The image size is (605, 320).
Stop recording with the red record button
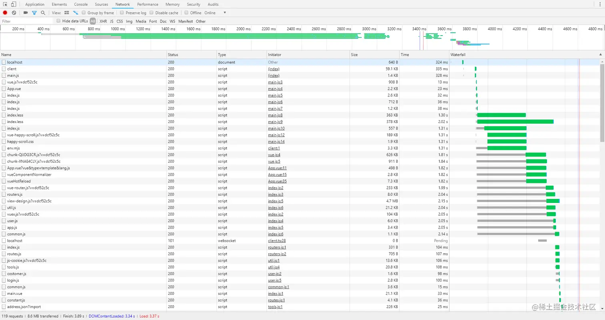pyautogui.click(x=5, y=13)
